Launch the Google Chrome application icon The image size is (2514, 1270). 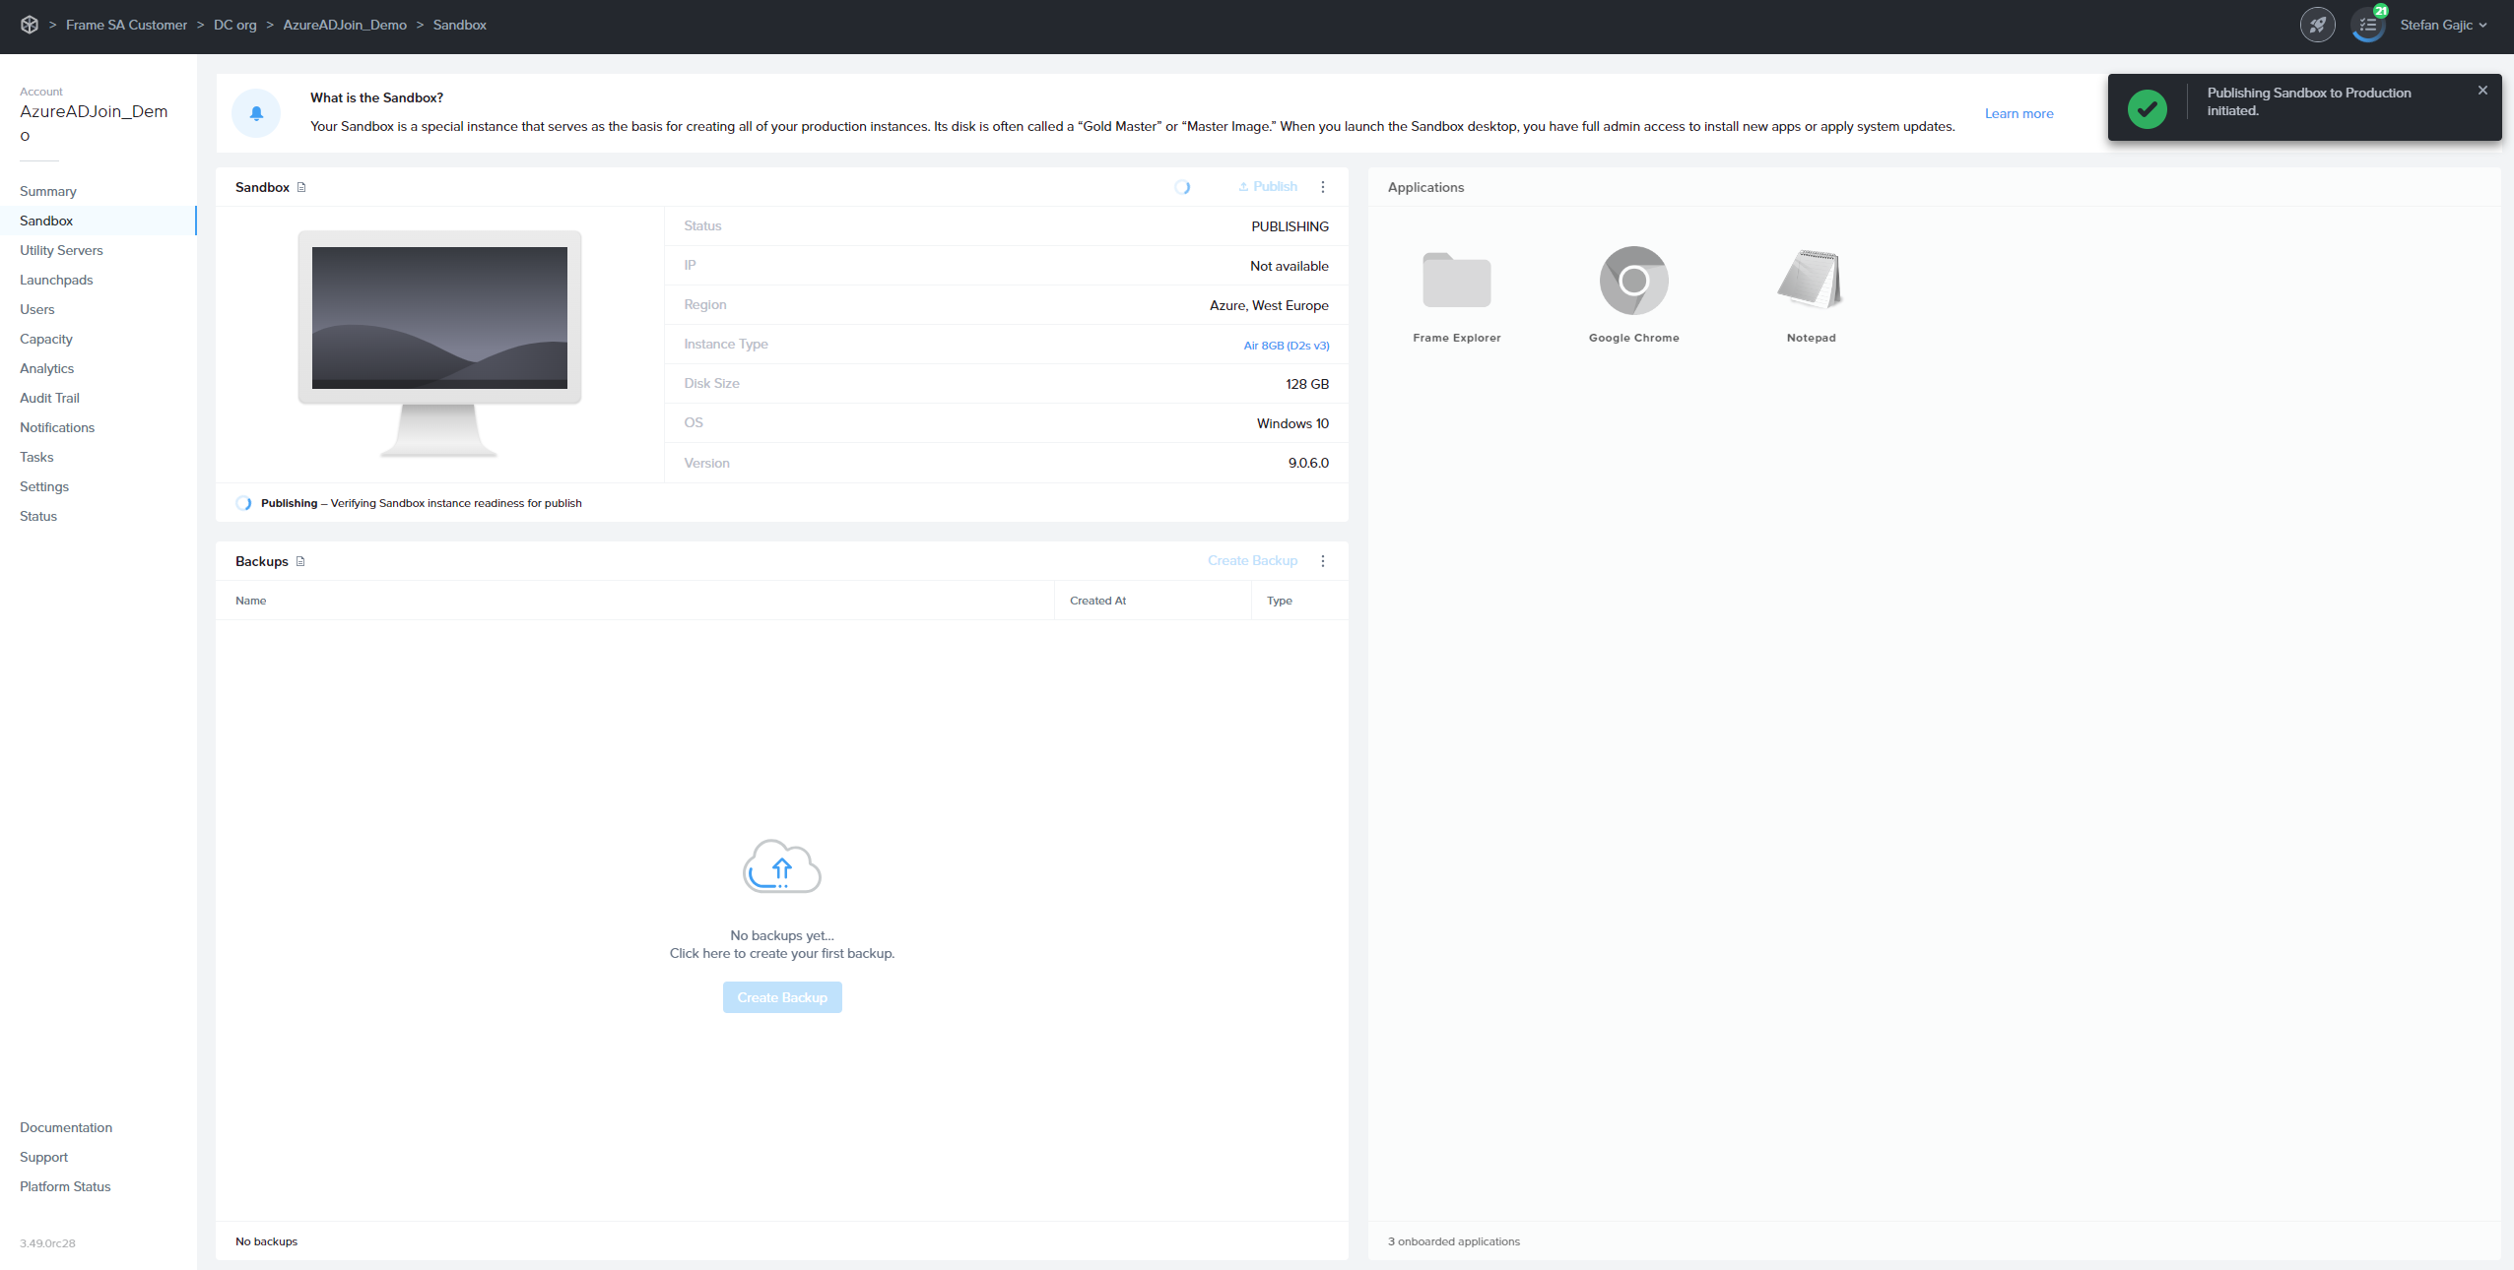click(1633, 280)
